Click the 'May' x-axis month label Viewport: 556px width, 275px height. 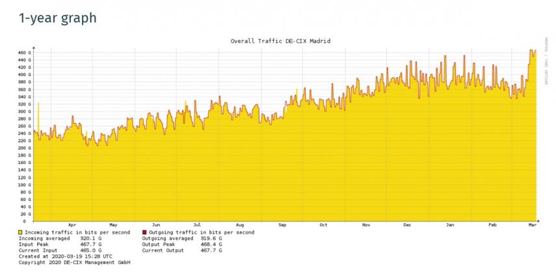(x=113, y=225)
